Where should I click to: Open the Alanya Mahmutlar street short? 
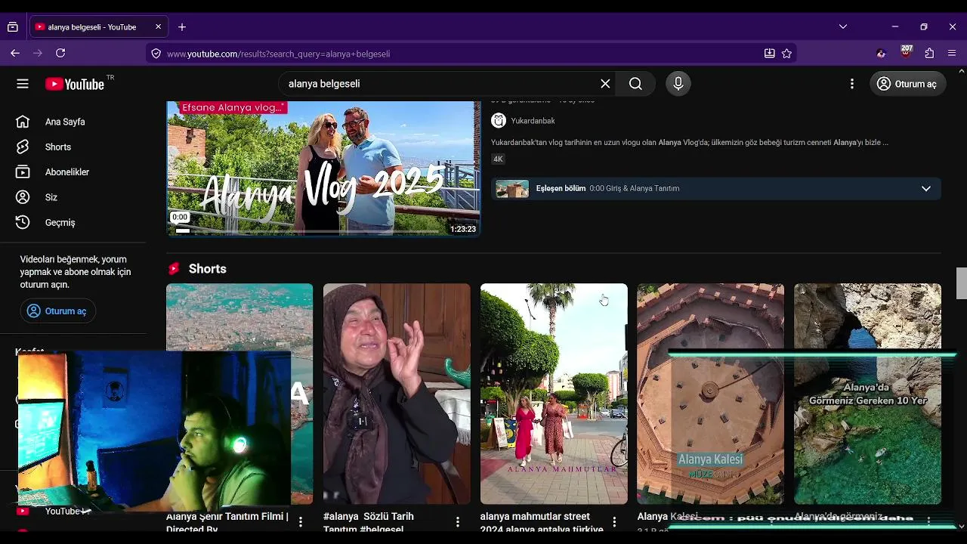554,394
